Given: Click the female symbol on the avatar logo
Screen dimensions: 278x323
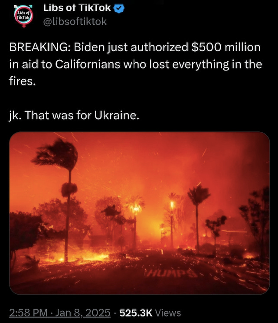Looking at the screenshot, I should point(24,26).
